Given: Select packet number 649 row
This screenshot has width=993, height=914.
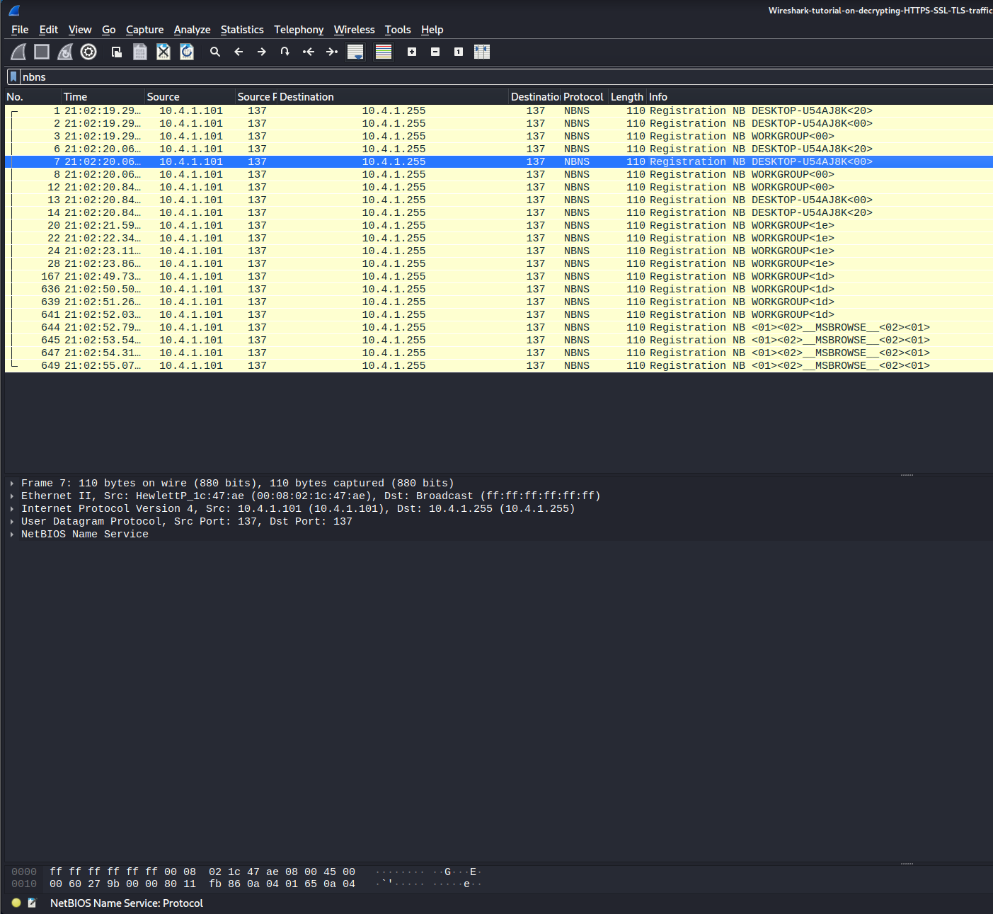Looking at the screenshot, I should tap(499, 366).
